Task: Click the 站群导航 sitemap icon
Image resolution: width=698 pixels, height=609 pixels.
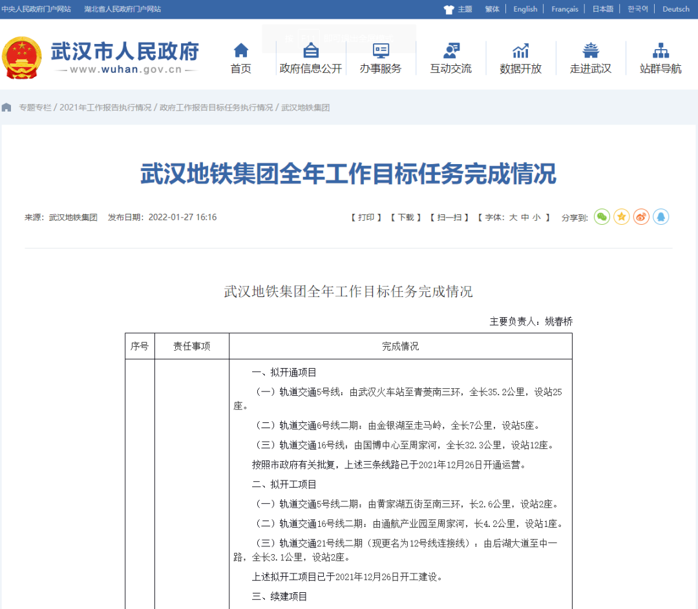Action: point(661,50)
